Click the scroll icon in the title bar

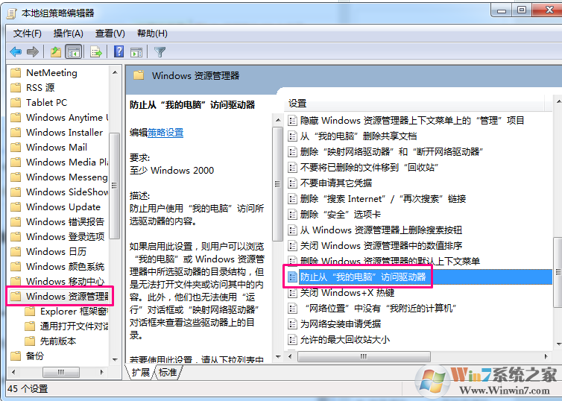12,13
